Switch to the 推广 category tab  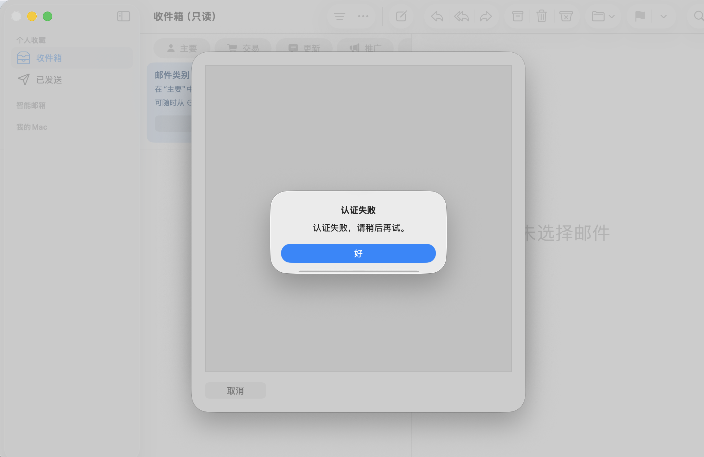click(365, 48)
